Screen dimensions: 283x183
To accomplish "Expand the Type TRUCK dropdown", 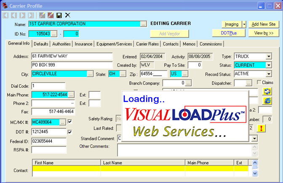I will (x=269, y=56).
